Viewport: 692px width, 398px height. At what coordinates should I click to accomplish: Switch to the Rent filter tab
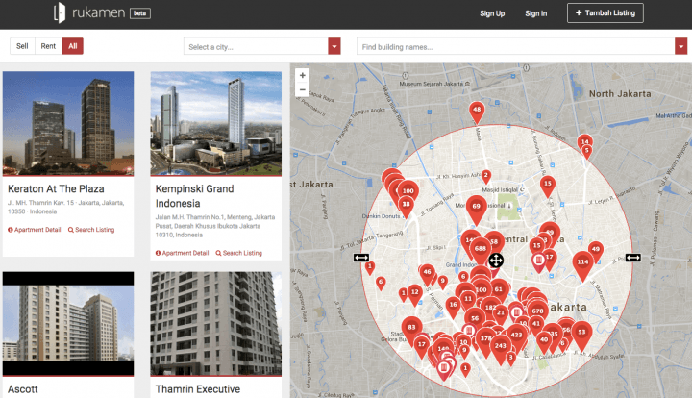pos(49,46)
